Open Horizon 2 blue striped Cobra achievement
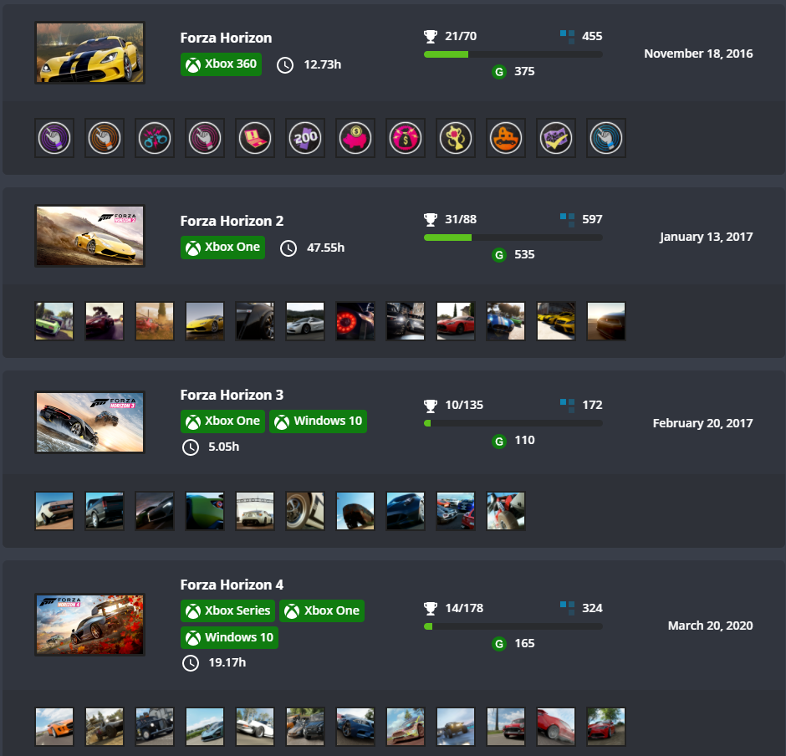Viewport: 786px width, 756px height. pos(505,321)
